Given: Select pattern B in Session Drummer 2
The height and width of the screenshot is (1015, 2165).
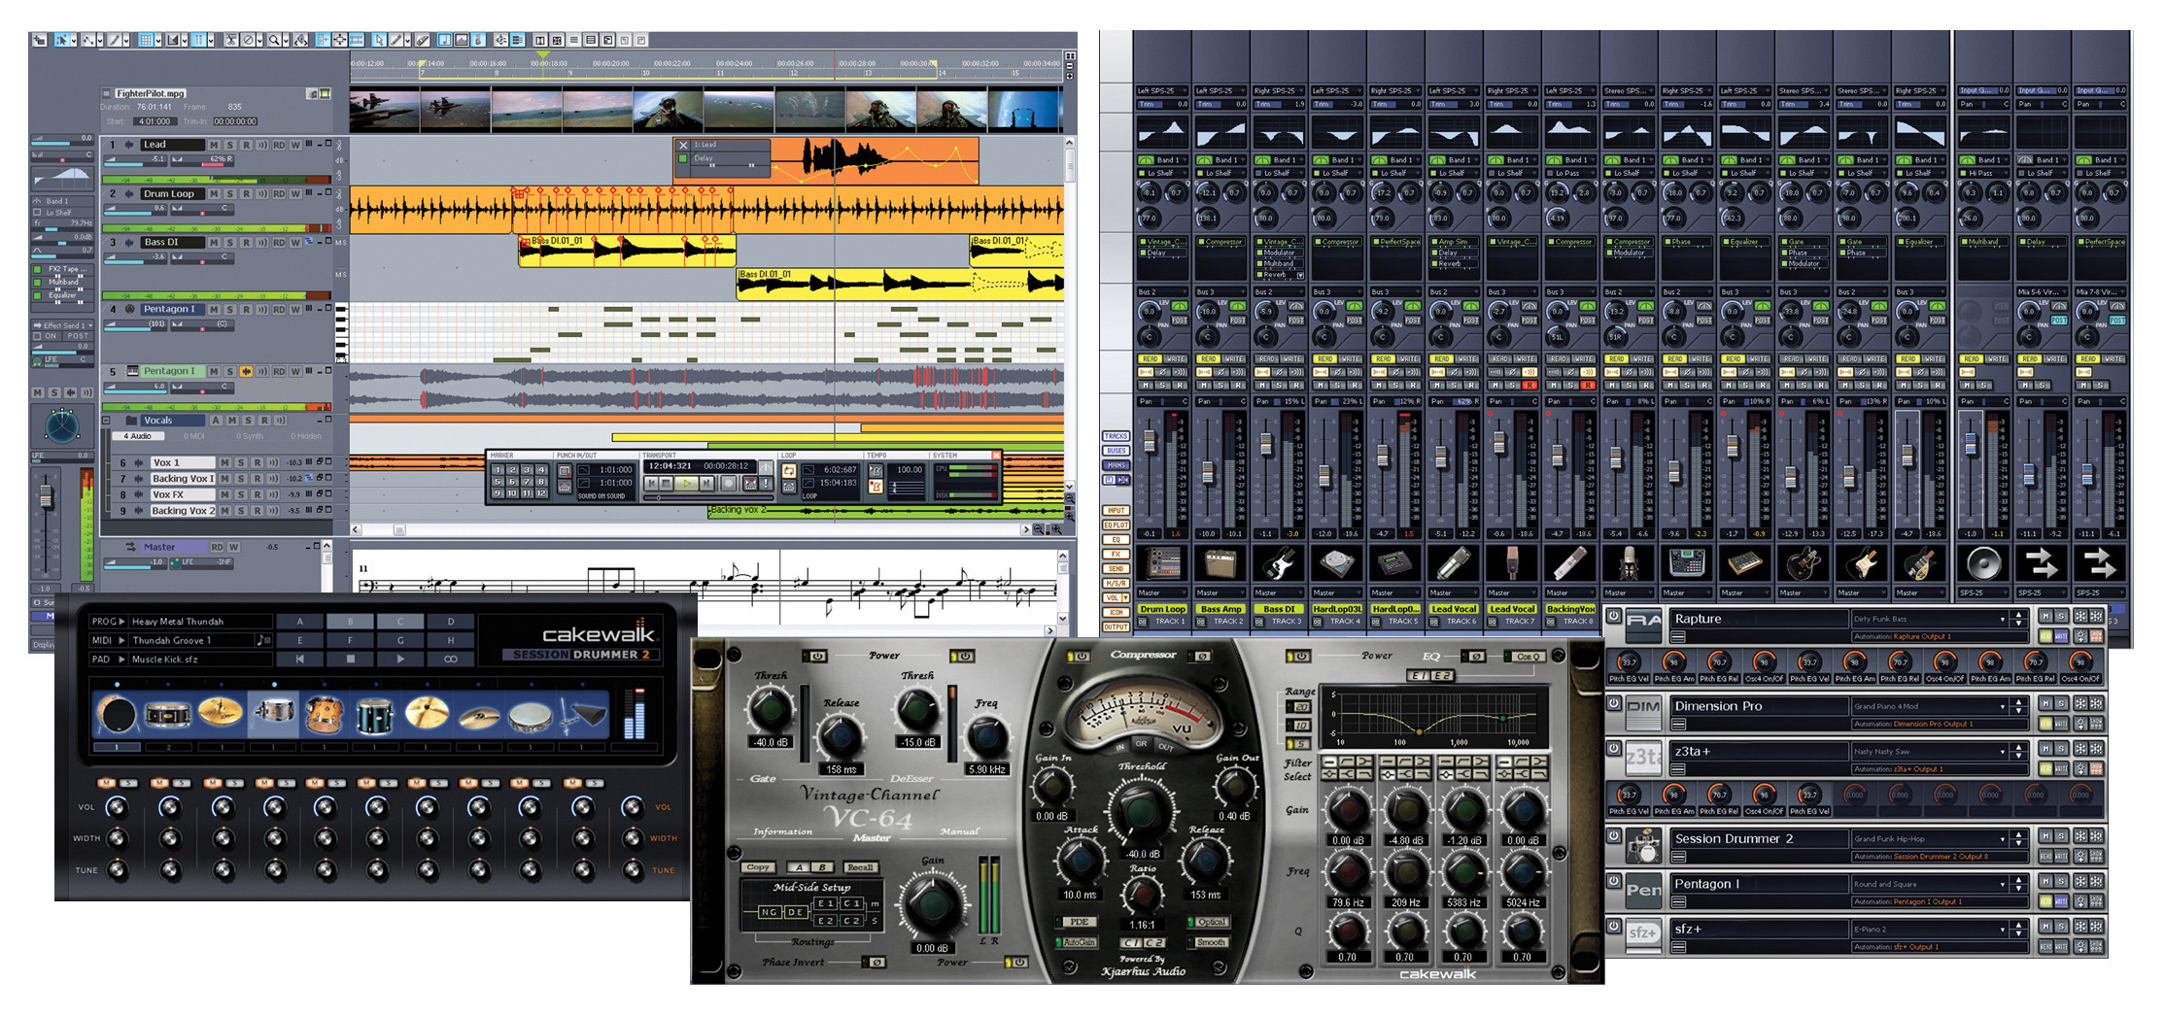Looking at the screenshot, I should pyautogui.click(x=350, y=622).
